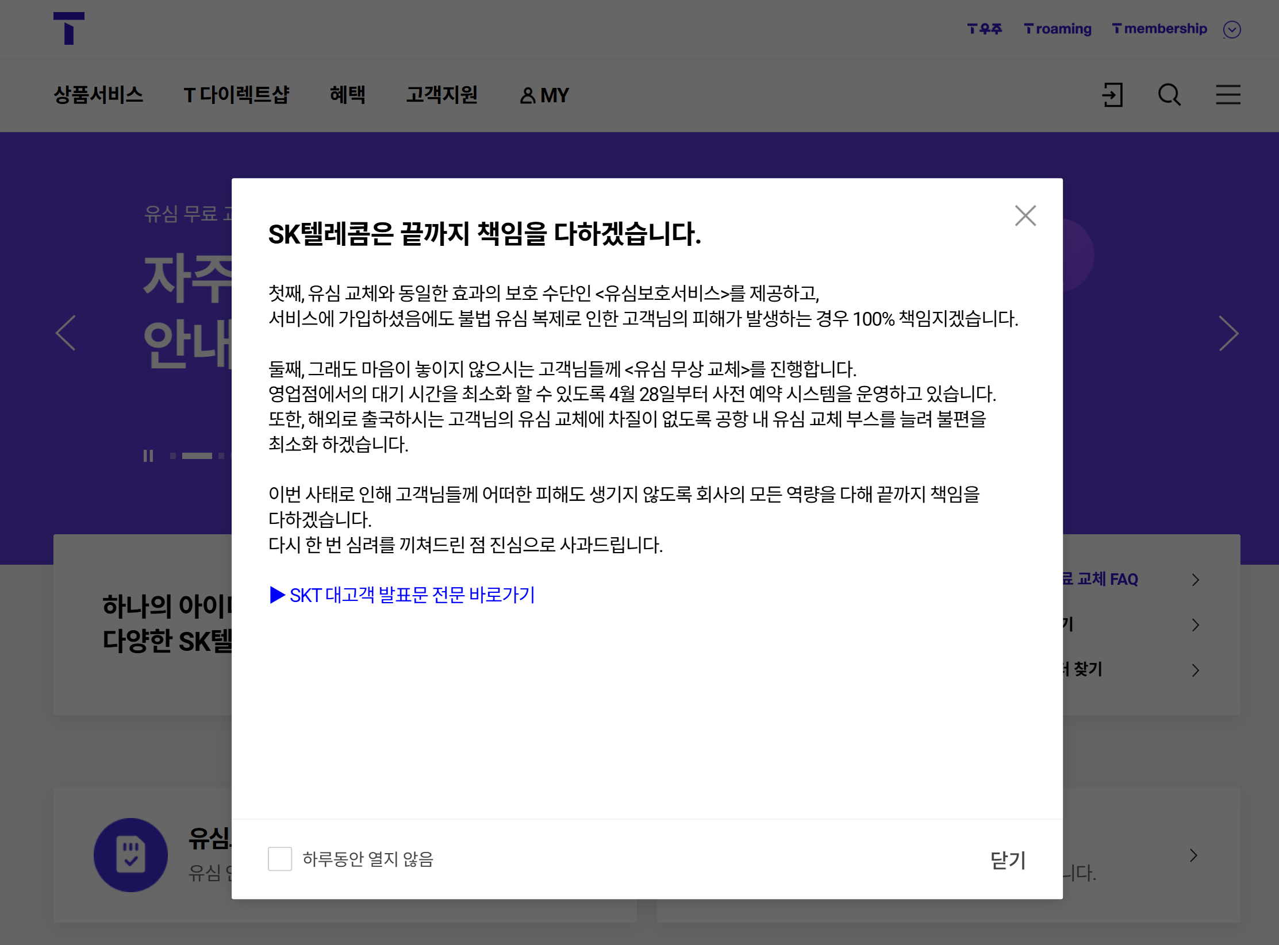The height and width of the screenshot is (945, 1279).
Task: Open the hamburger menu icon
Action: pyautogui.click(x=1228, y=95)
